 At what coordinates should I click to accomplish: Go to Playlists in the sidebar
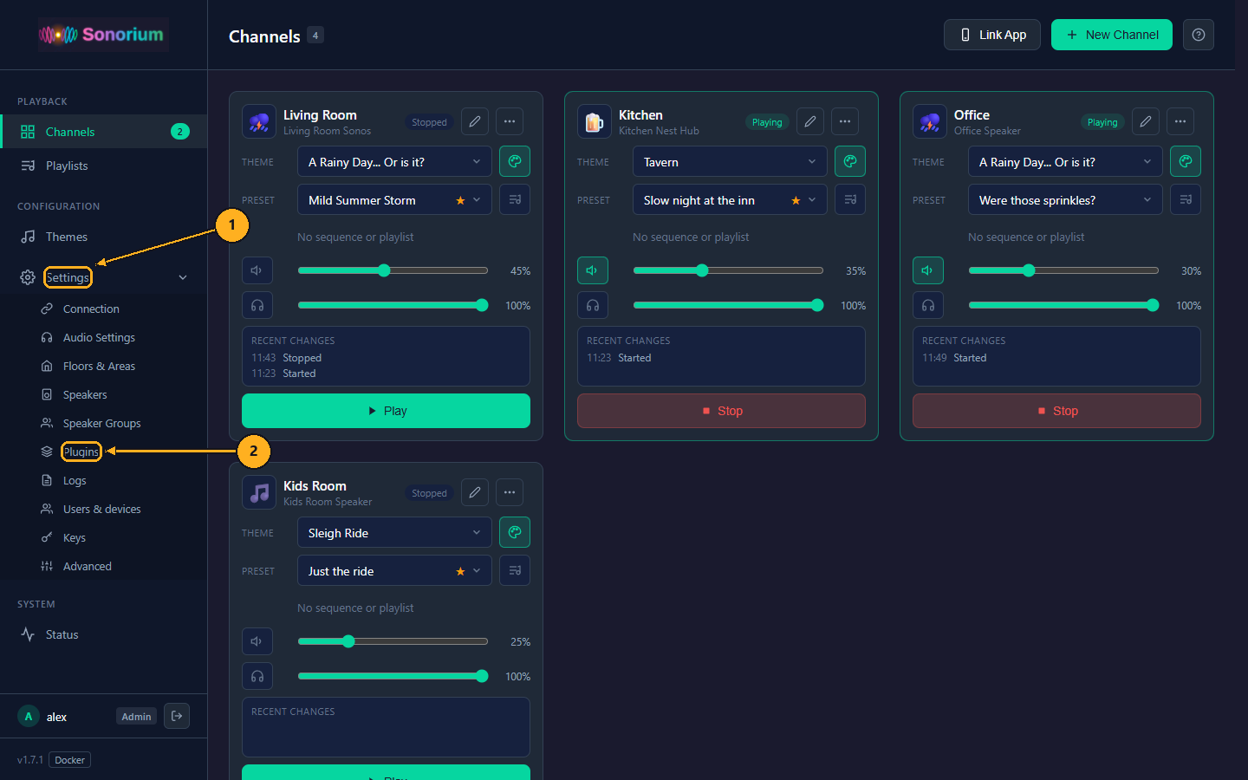point(104,166)
